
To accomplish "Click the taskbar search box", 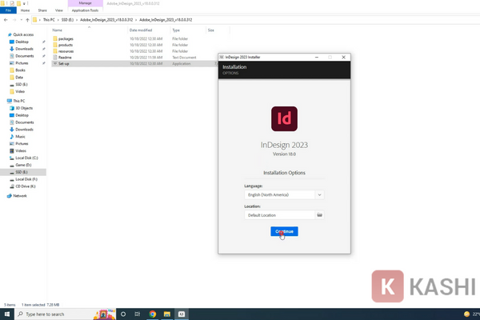I will click(56, 314).
